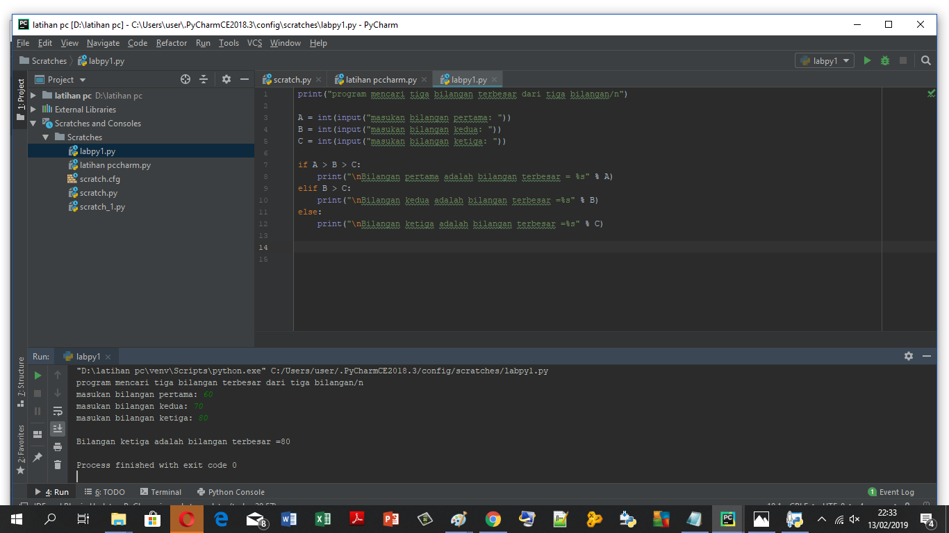949x533 pixels.
Task: Click stop button in Run panel
Action: [x=38, y=393]
